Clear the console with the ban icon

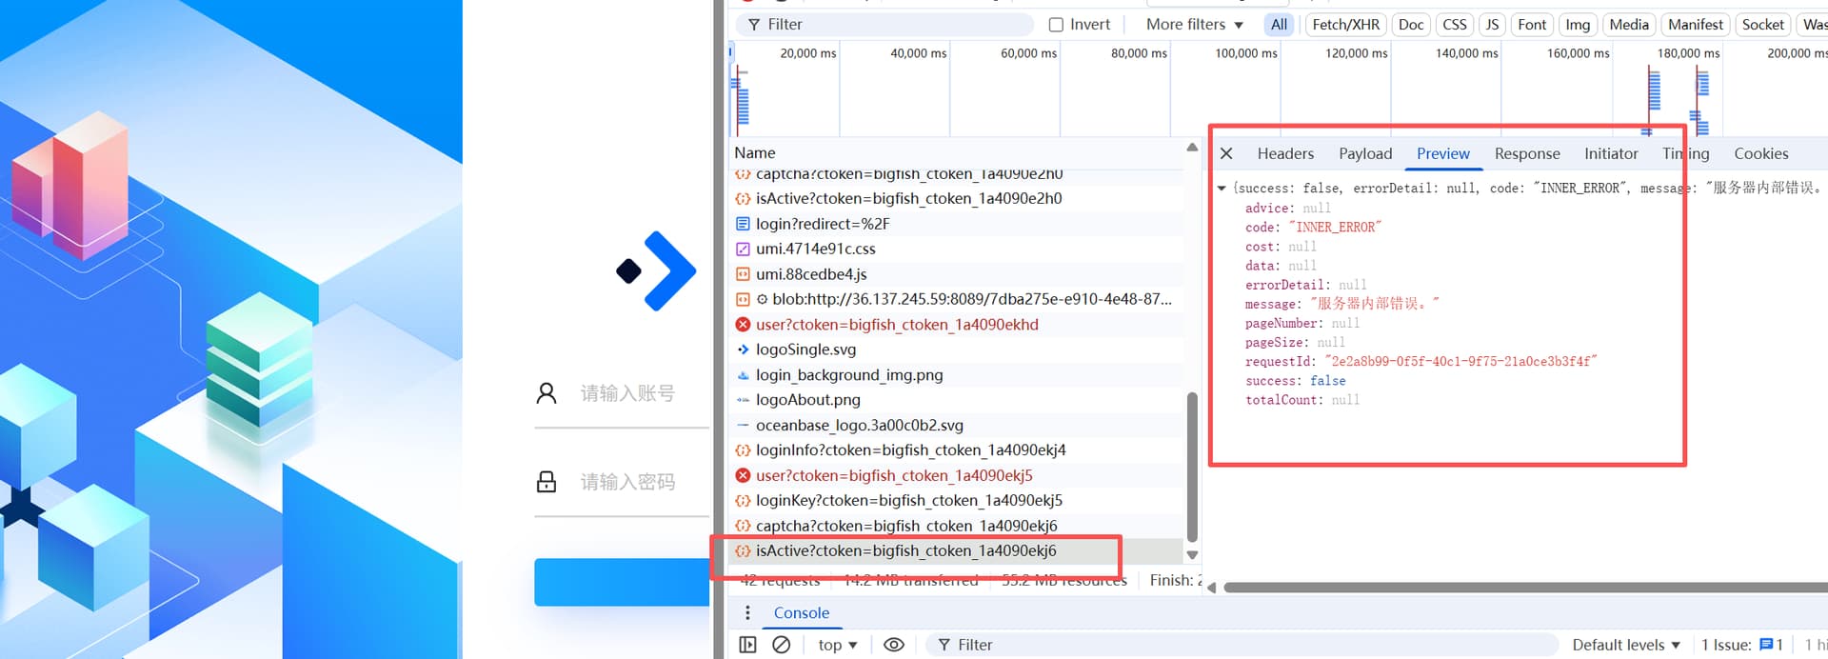(x=782, y=645)
